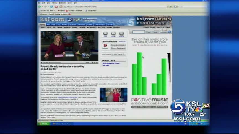Click the Login link near the date
This screenshot has height=134, width=239.
tap(152, 28)
